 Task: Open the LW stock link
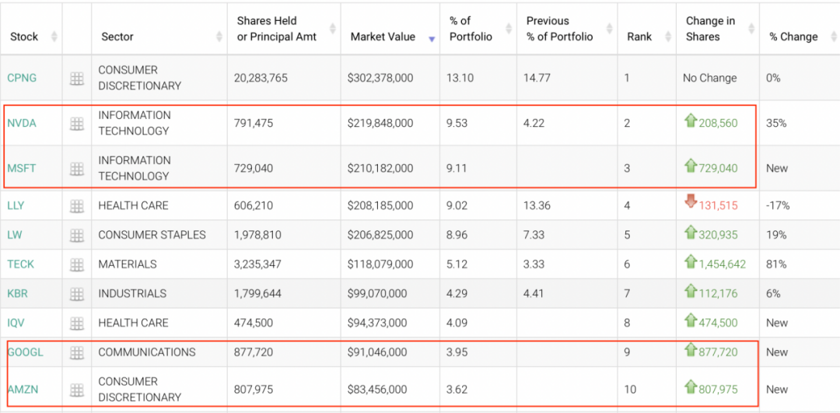[x=15, y=235]
